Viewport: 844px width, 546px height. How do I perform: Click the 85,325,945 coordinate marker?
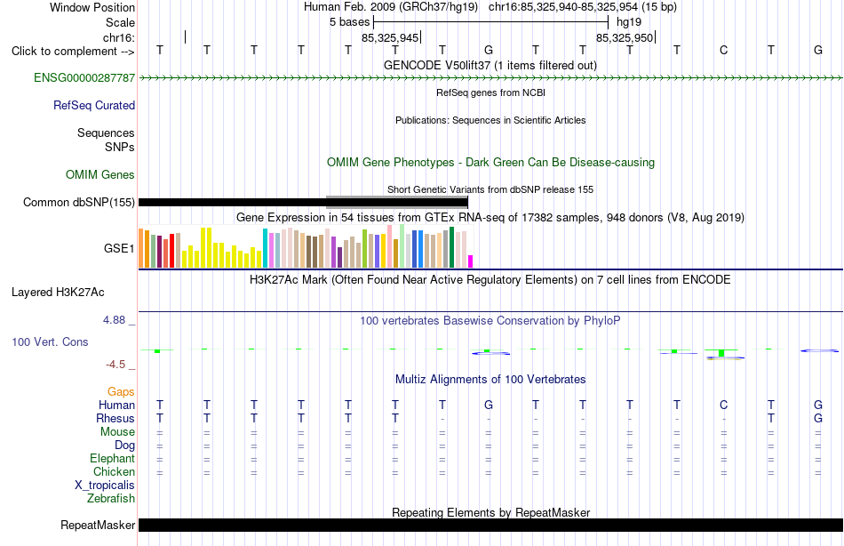(x=390, y=37)
